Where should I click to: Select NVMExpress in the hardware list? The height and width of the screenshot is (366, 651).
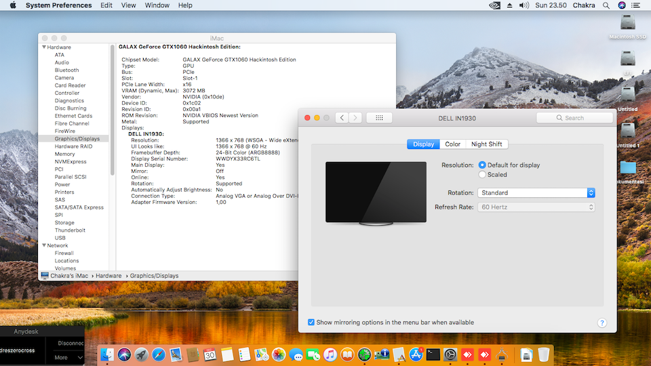click(x=71, y=161)
